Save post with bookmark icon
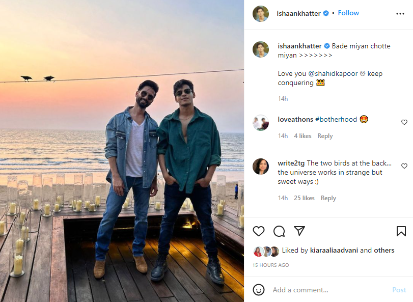 point(401,231)
